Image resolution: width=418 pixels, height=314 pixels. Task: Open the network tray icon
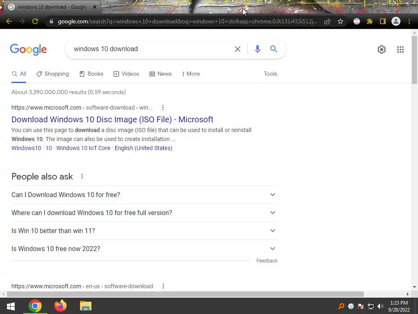371,306
